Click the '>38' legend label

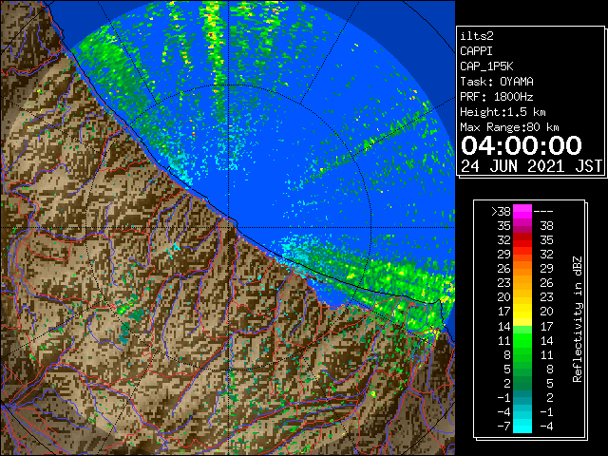pos(501,212)
